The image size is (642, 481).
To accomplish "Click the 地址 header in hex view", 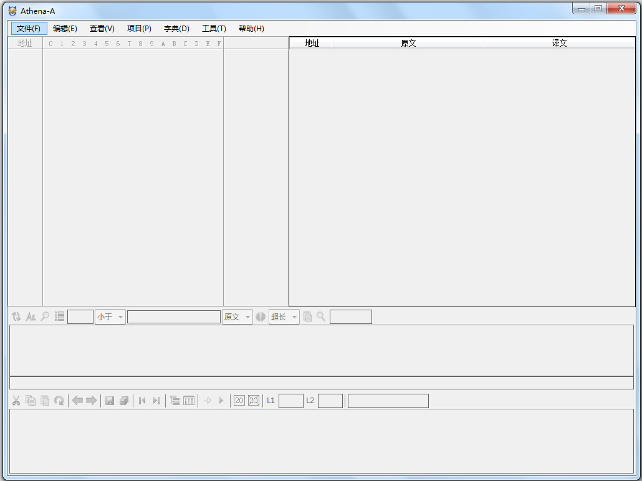I will pyautogui.click(x=25, y=43).
